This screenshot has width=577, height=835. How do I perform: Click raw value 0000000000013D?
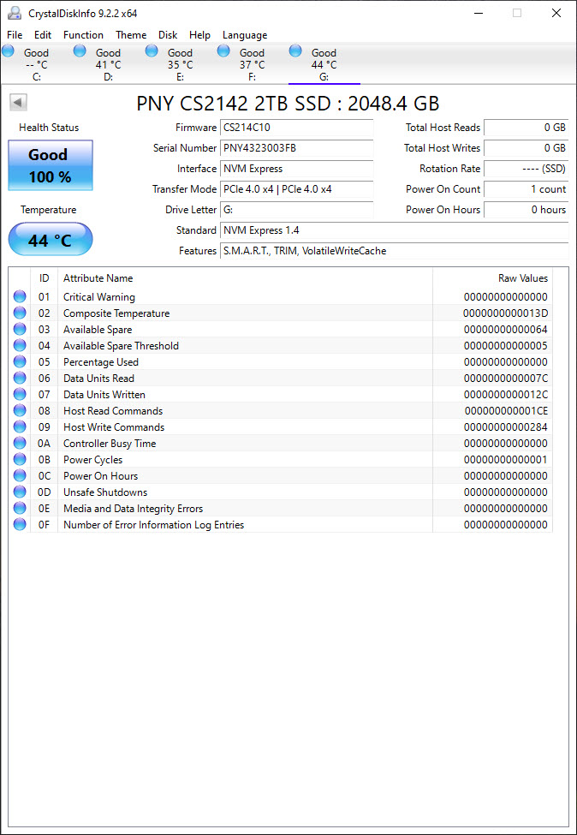click(x=505, y=313)
